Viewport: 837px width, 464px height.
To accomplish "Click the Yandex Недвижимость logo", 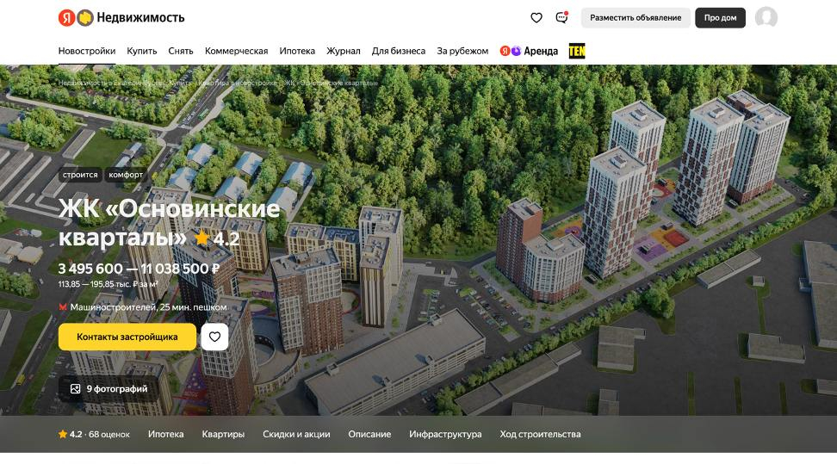I will click(121, 17).
